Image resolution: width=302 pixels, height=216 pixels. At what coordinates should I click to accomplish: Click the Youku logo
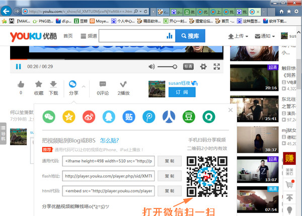pos(34,36)
